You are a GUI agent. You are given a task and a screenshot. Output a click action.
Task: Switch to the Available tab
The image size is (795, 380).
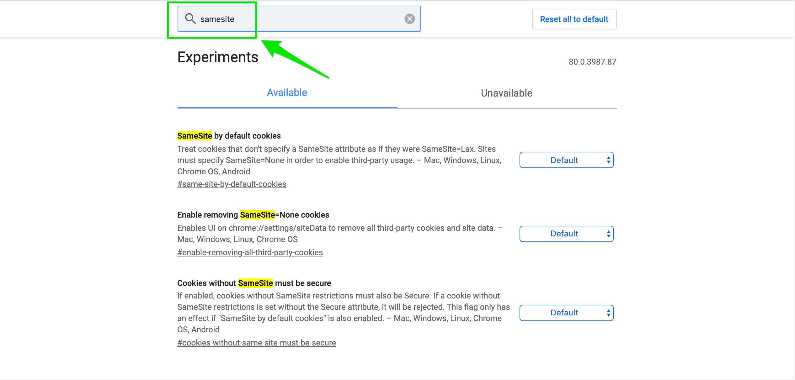287,93
